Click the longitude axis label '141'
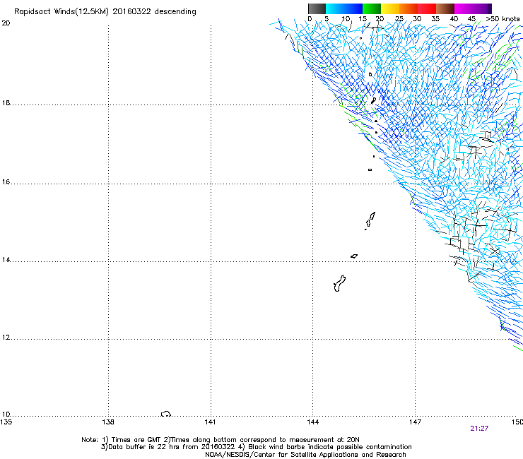 (x=210, y=422)
